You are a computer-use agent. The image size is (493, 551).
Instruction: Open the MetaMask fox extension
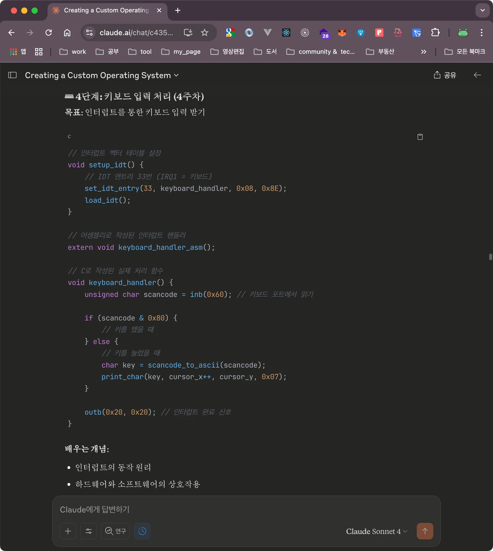tap(342, 33)
